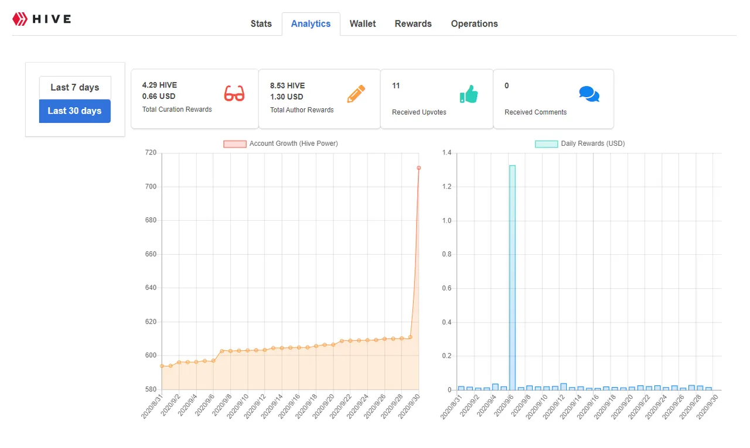Screen dimensions: 750x448
Task: Click the Daily Rewards (USD) legend label
Action: point(593,143)
